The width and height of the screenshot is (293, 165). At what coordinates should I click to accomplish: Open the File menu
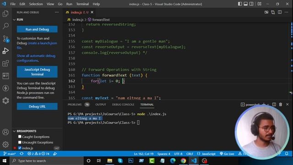[x=13, y=4]
